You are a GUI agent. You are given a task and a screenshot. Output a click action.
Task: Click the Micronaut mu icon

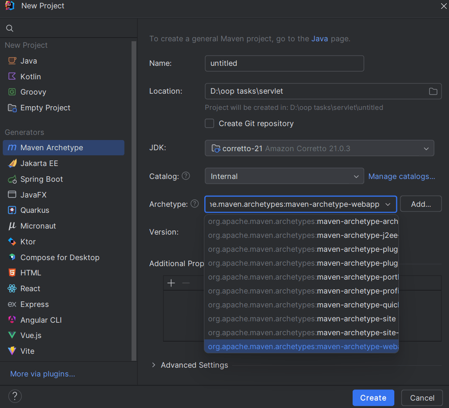click(x=12, y=226)
